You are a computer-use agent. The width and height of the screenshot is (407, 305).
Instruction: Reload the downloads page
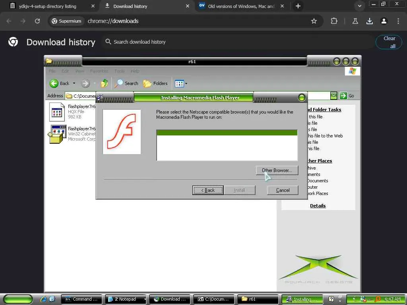(37, 21)
